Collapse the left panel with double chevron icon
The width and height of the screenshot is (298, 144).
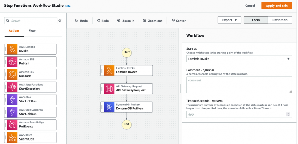(x=60, y=21)
